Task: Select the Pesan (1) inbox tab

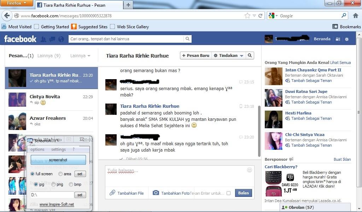Action: click(x=21, y=55)
